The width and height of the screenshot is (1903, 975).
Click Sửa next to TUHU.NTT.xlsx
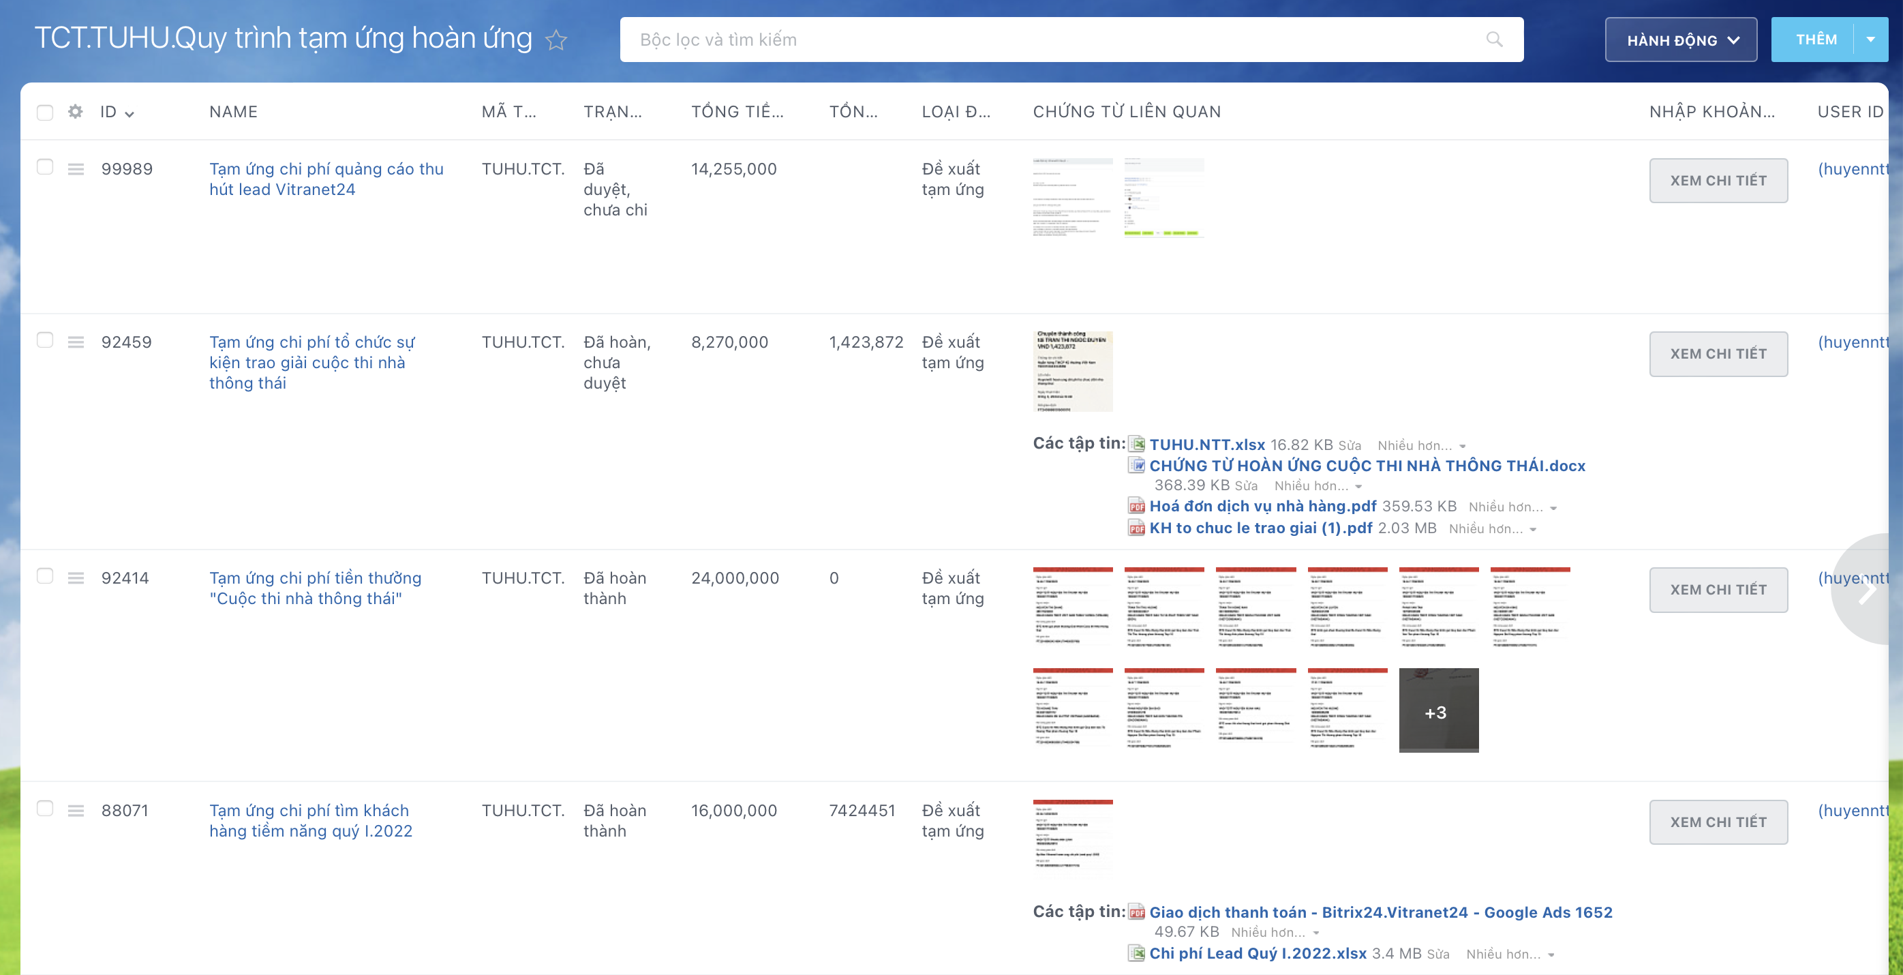pyautogui.click(x=1349, y=446)
